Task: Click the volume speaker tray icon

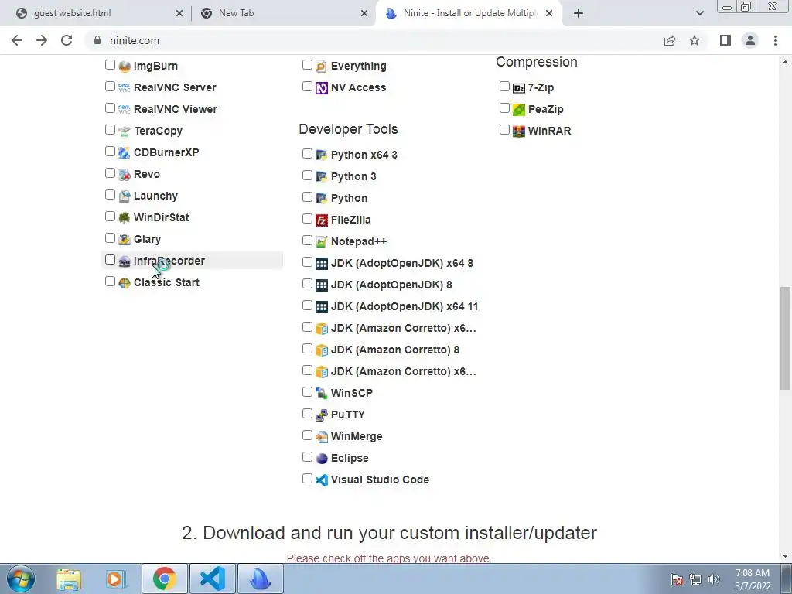Action: 714,579
